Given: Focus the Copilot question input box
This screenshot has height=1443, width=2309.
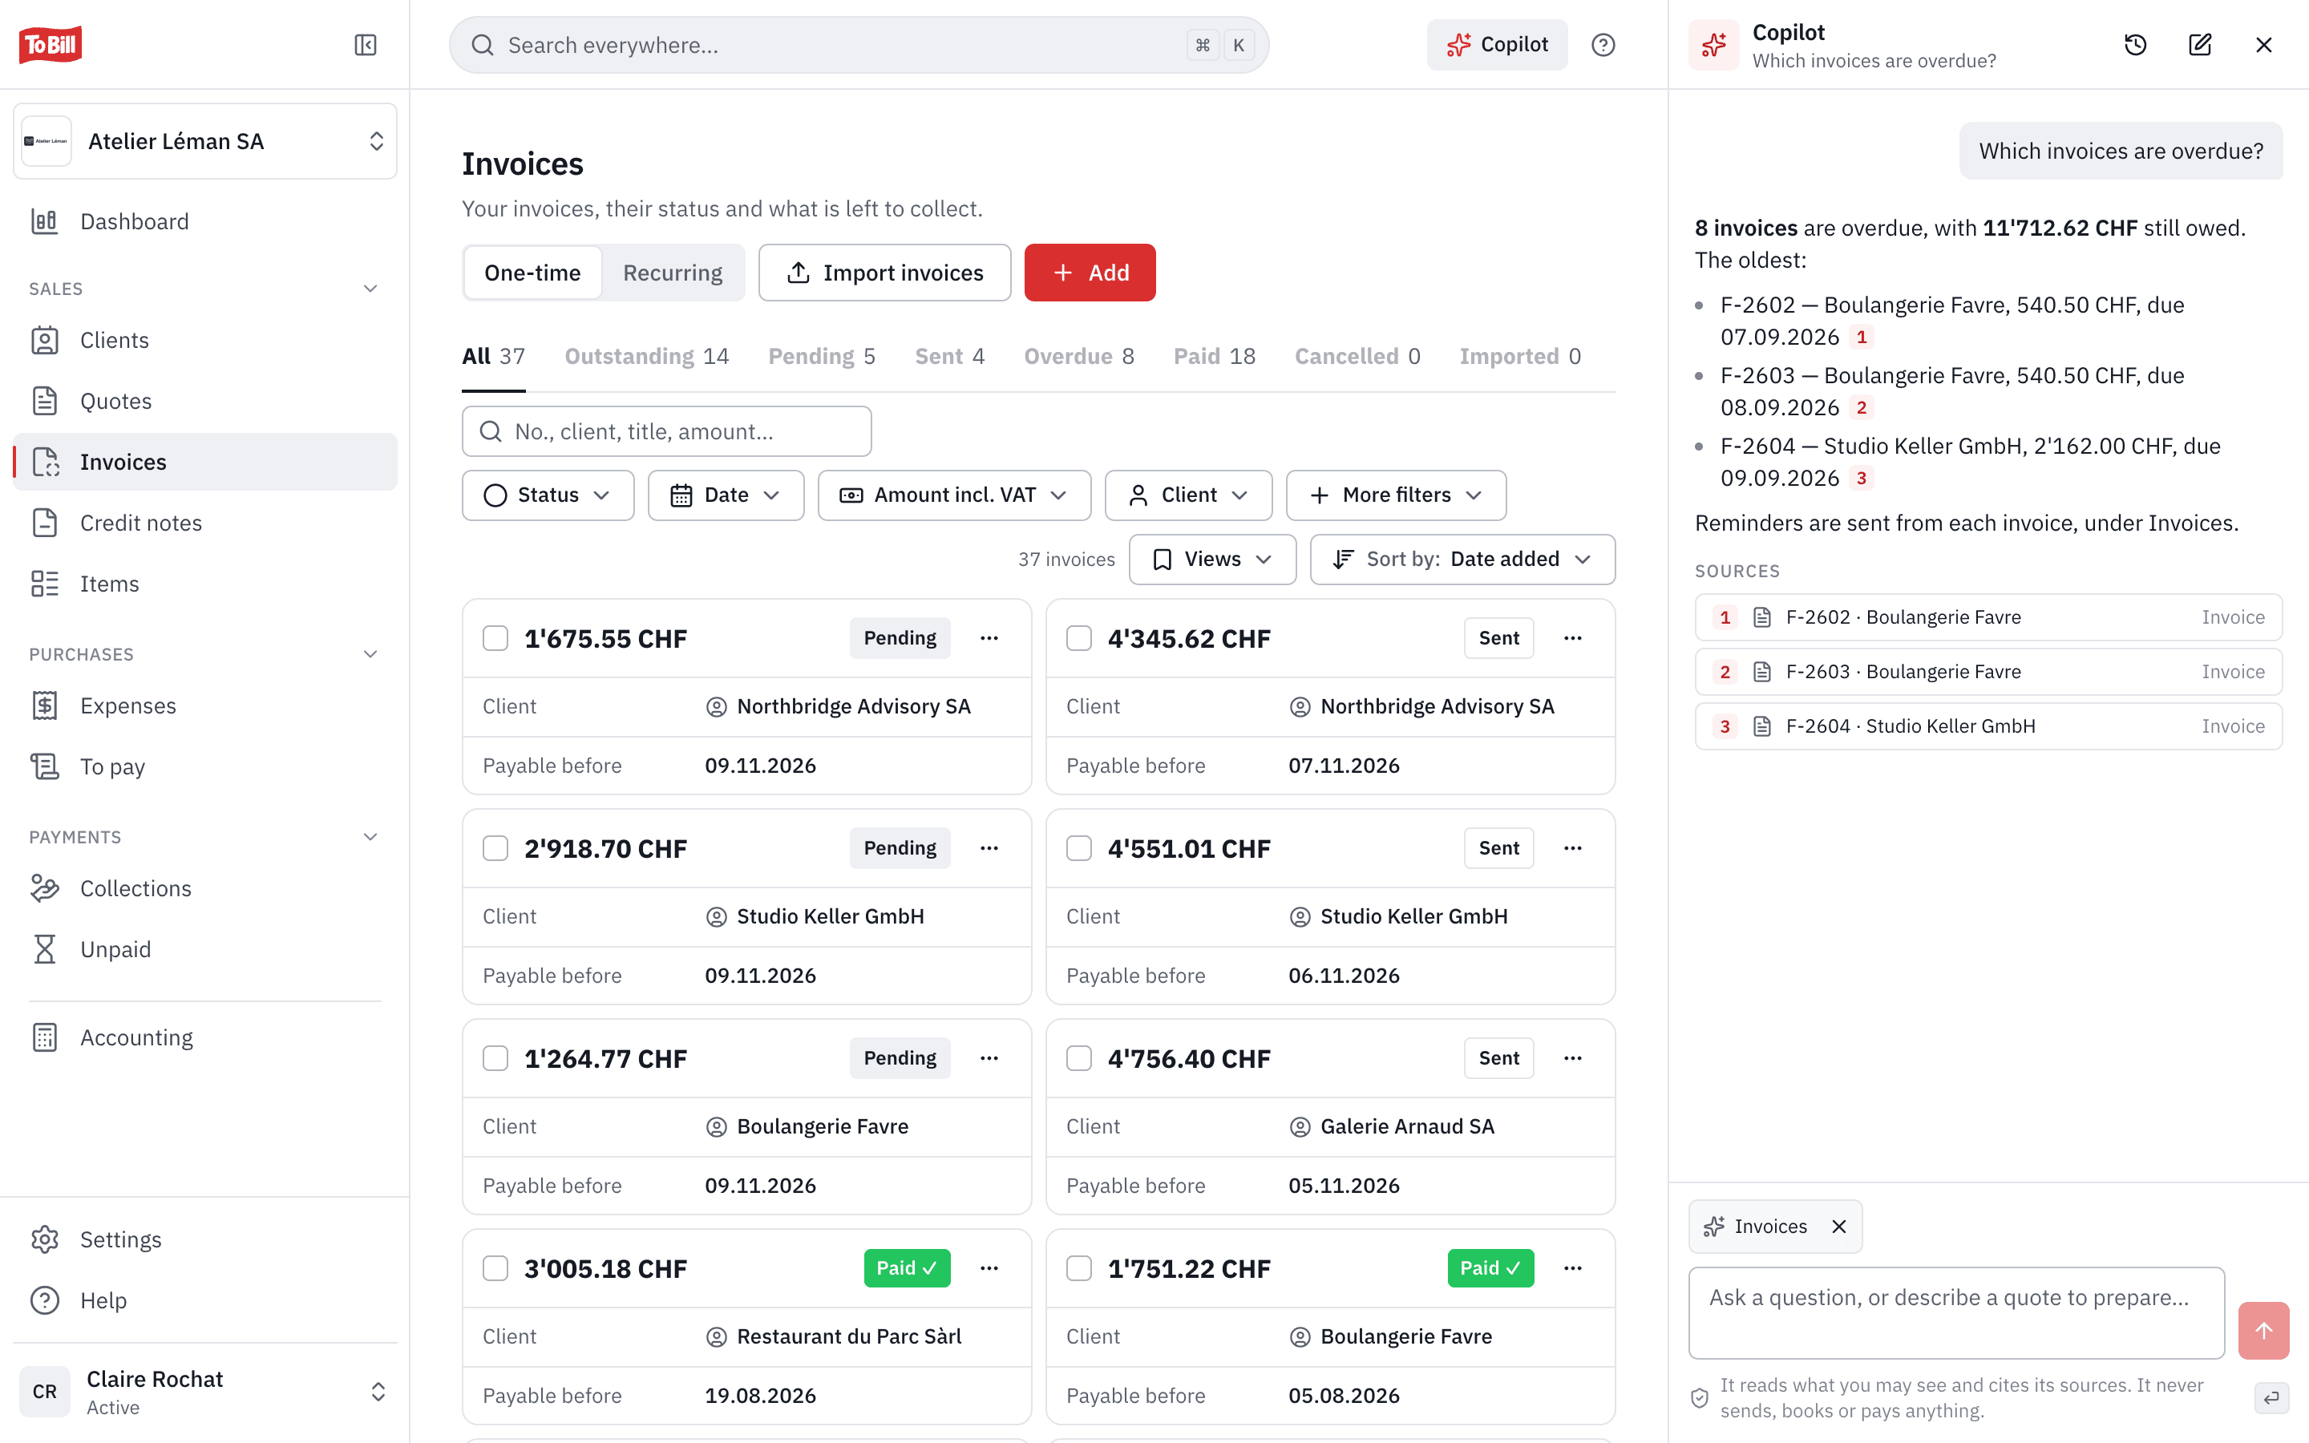Looking at the screenshot, I should click(1956, 1312).
